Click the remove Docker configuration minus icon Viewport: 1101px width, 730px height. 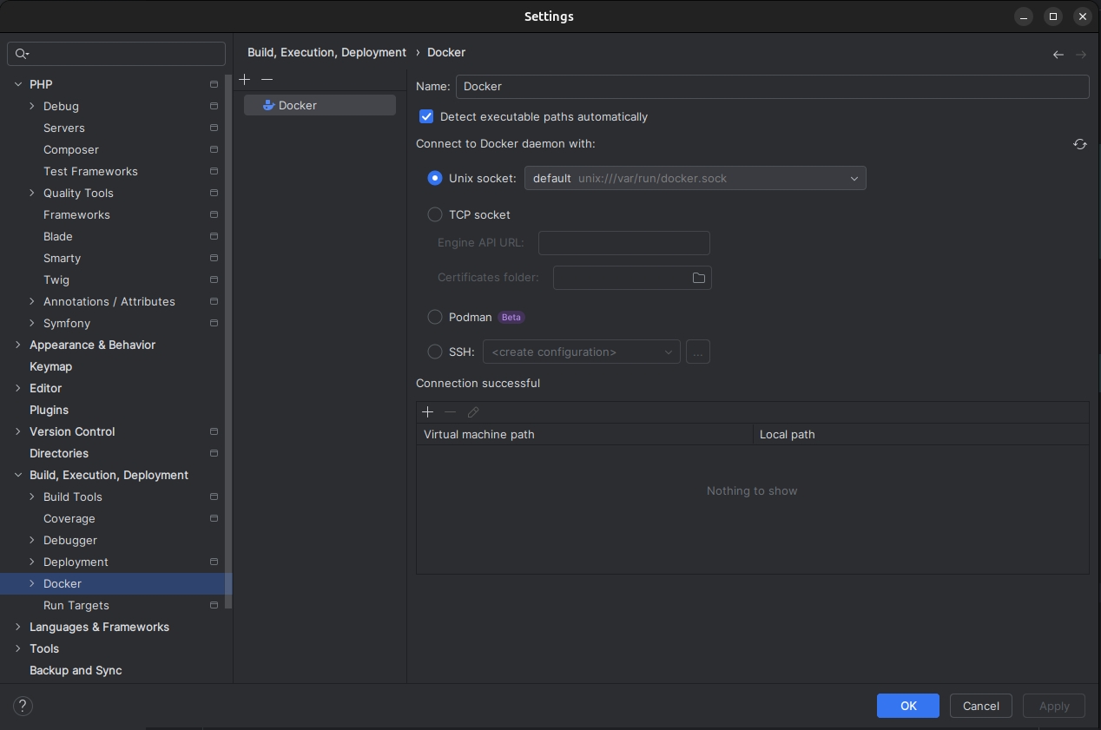[x=267, y=79]
